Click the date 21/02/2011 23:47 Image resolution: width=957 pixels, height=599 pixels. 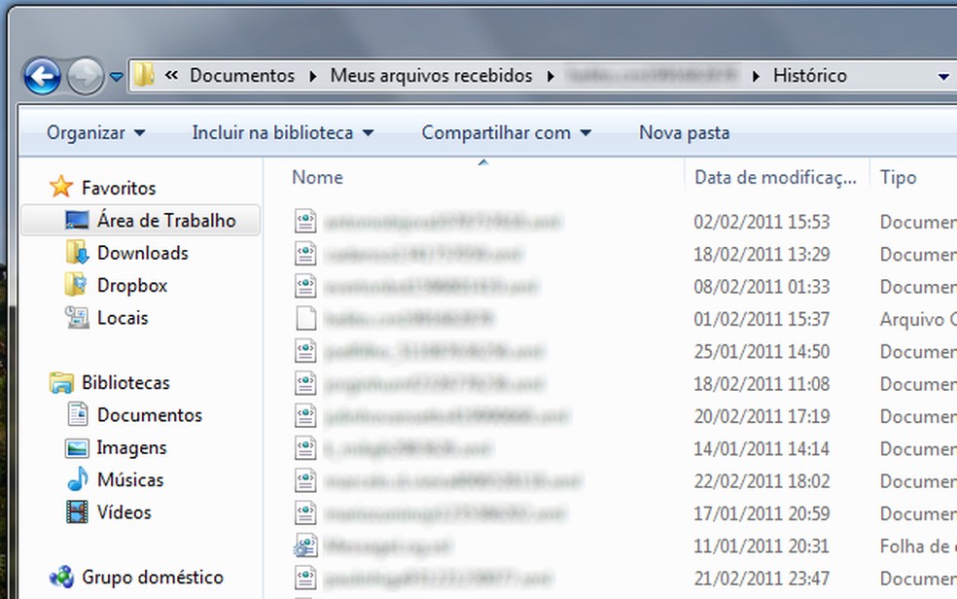click(x=762, y=579)
